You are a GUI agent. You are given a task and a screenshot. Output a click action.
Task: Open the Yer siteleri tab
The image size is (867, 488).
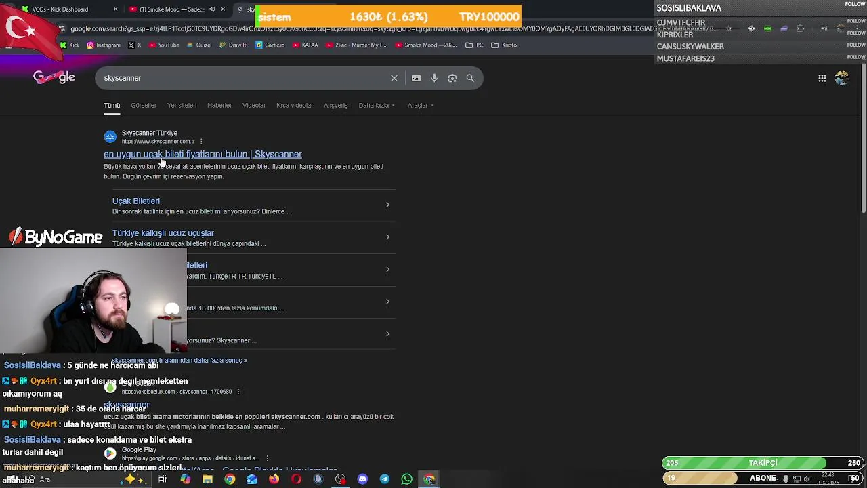pyautogui.click(x=182, y=105)
